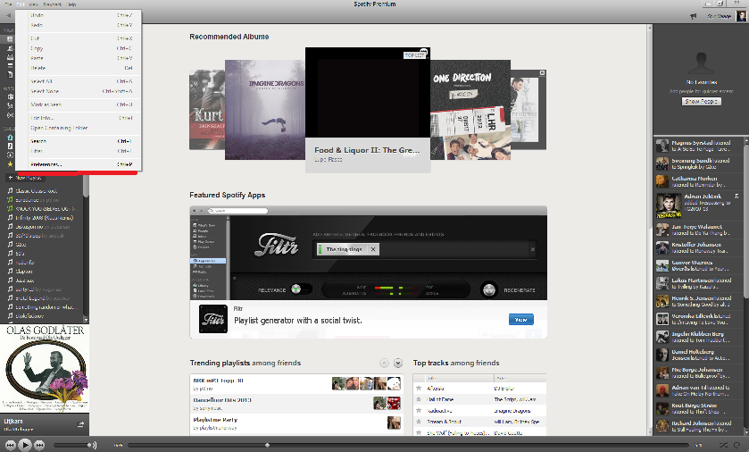The height and width of the screenshot is (452, 749).
Task: Open the Filtr app logo icon
Action: pyautogui.click(x=213, y=319)
